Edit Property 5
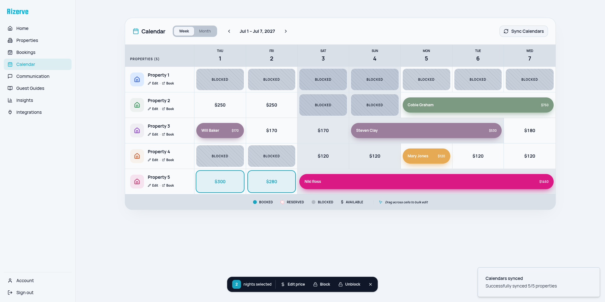605x302 pixels. [x=153, y=186]
